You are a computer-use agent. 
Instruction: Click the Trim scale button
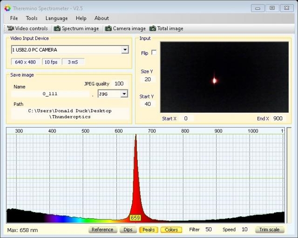[269, 230]
